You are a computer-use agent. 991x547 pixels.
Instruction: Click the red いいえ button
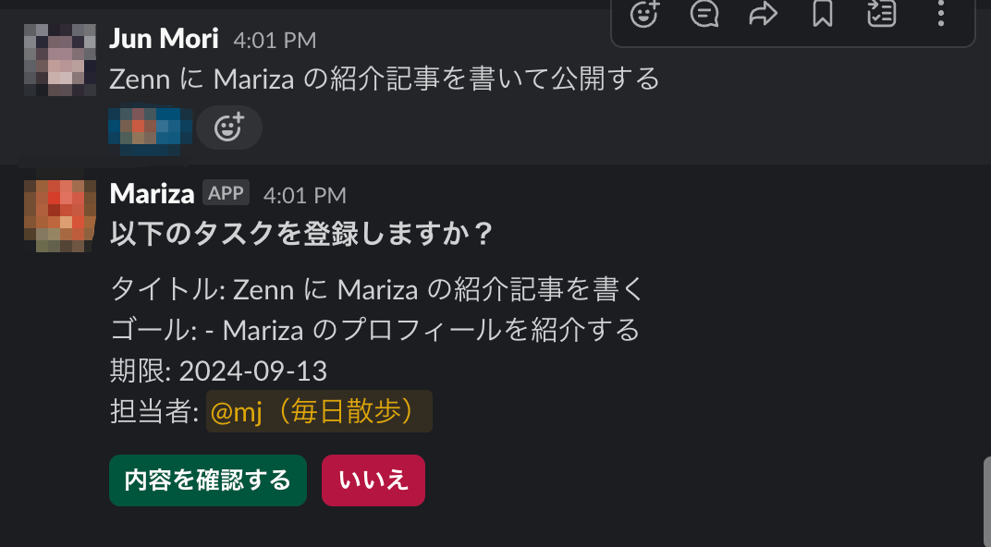point(373,480)
